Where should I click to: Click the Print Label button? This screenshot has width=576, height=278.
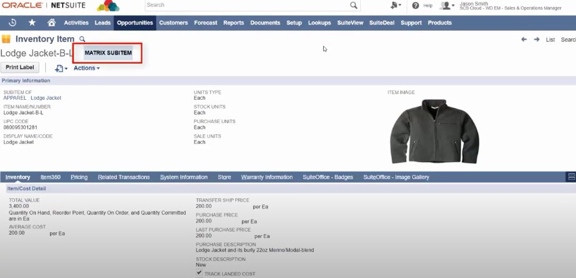(20, 68)
